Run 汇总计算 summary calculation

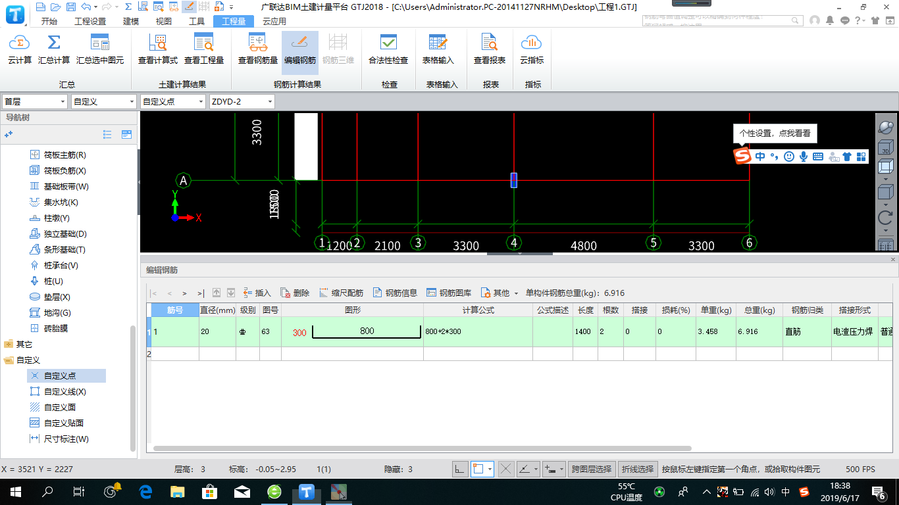click(x=54, y=50)
